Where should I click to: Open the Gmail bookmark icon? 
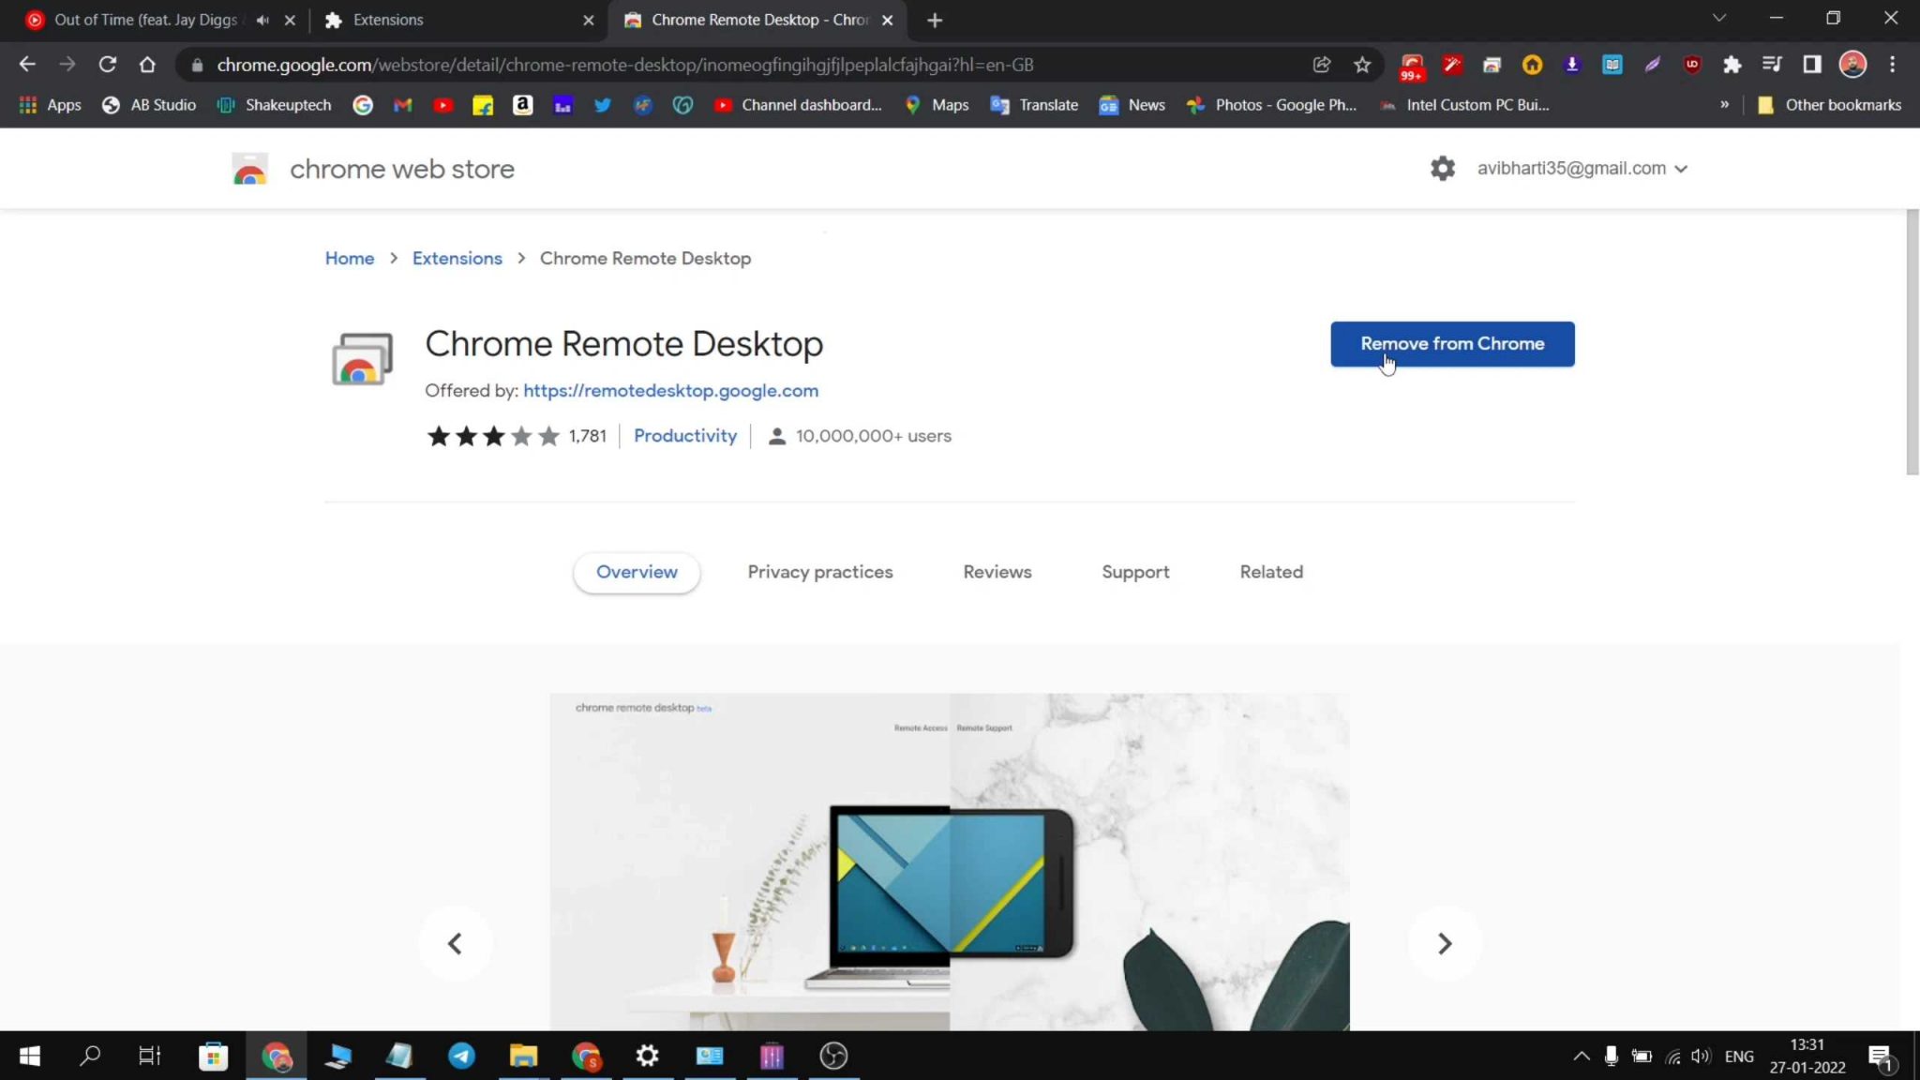tap(403, 104)
